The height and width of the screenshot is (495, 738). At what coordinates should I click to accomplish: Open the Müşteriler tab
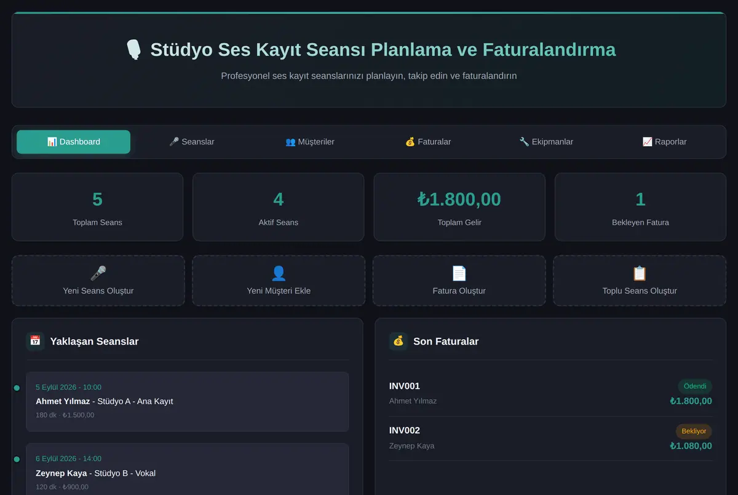[310, 142]
